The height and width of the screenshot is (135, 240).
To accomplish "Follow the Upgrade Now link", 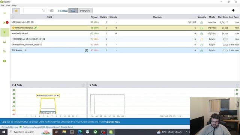I will [112, 121].
